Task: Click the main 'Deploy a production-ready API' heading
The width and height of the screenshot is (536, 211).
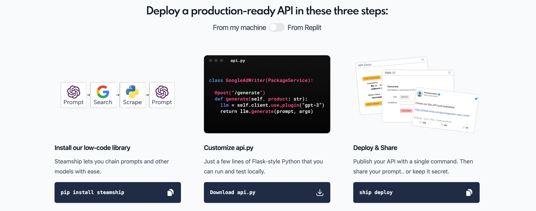Action: coord(267,11)
